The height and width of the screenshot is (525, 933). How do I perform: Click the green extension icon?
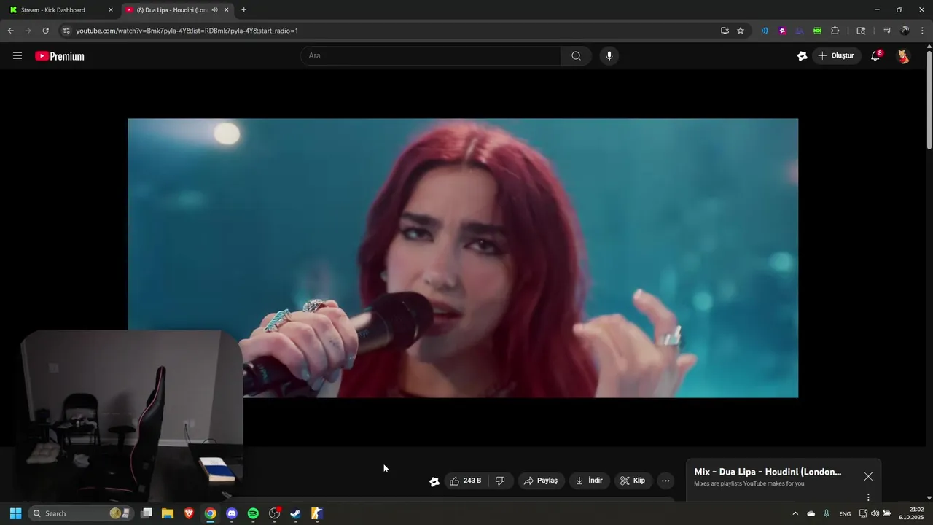(x=817, y=31)
